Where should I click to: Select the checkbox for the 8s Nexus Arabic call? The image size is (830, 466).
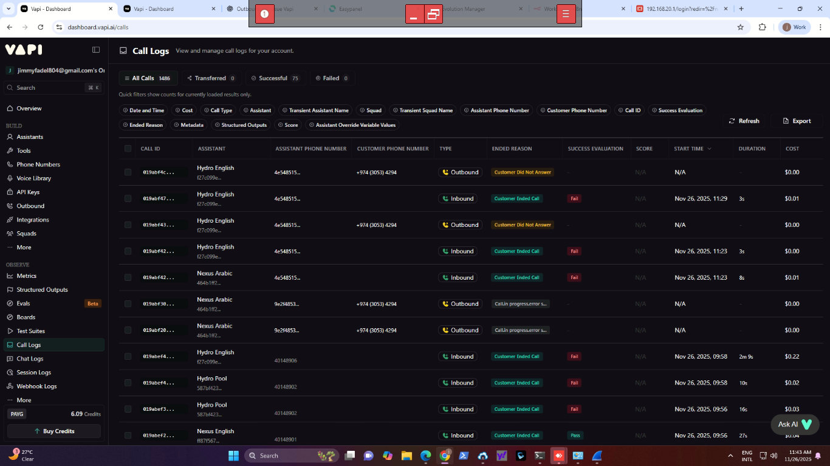coord(128,277)
